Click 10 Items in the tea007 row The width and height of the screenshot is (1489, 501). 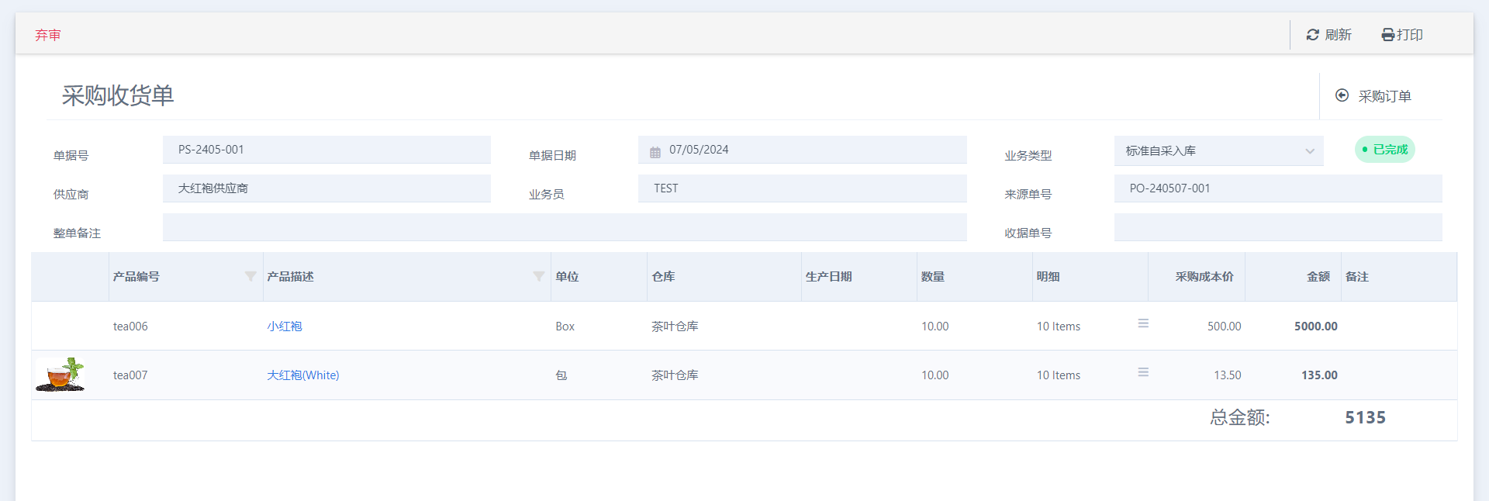point(1059,375)
